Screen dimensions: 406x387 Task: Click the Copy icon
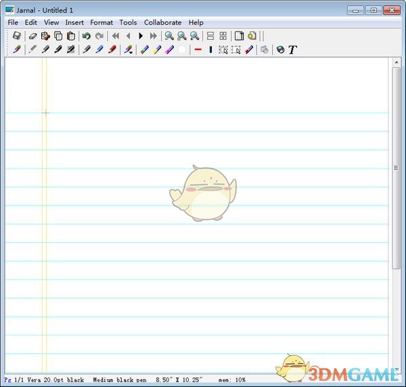coord(58,36)
